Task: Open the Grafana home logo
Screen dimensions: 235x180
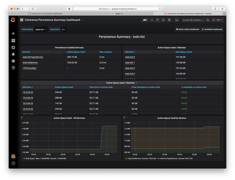Action: point(13,20)
